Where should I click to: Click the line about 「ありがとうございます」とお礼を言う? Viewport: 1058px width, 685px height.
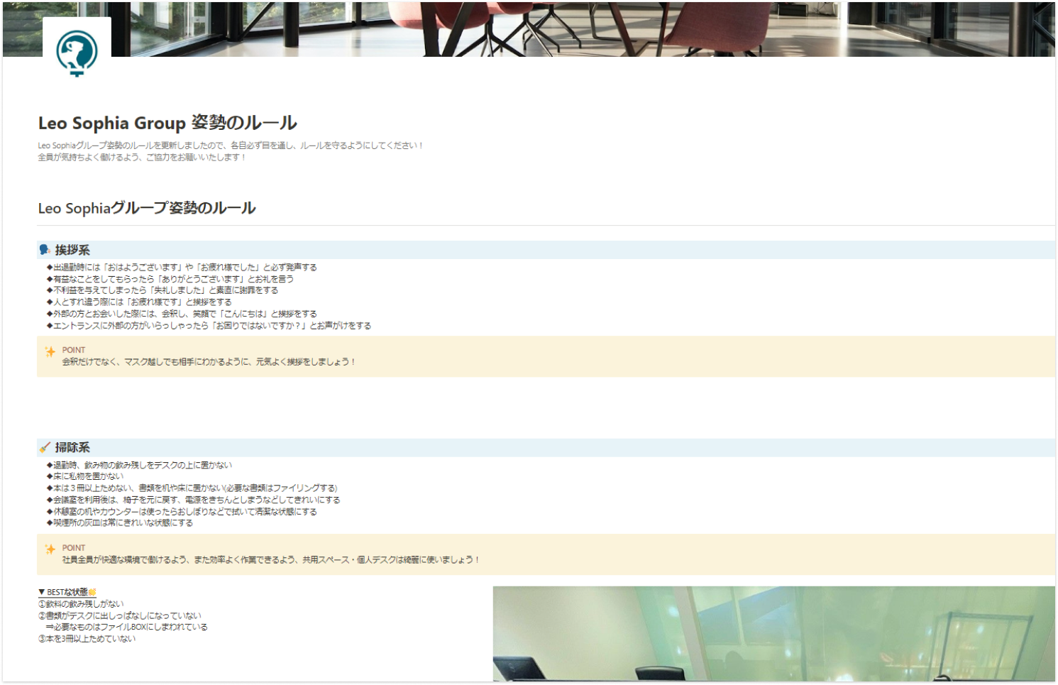pyautogui.click(x=170, y=279)
